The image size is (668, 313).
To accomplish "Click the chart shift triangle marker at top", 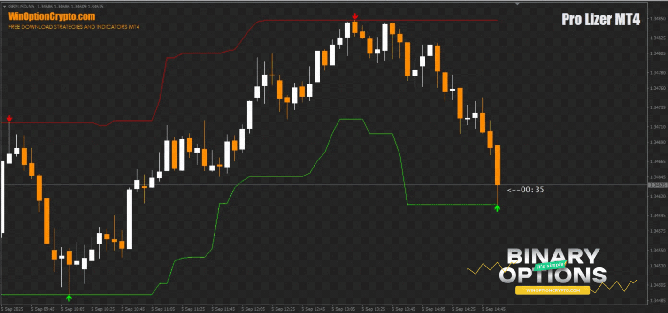I will click(x=517, y=4).
